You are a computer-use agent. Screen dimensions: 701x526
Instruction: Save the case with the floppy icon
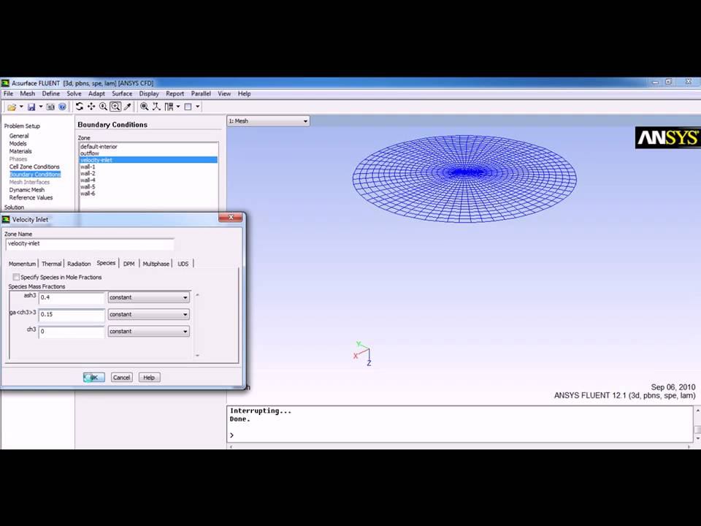click(31, 107)
